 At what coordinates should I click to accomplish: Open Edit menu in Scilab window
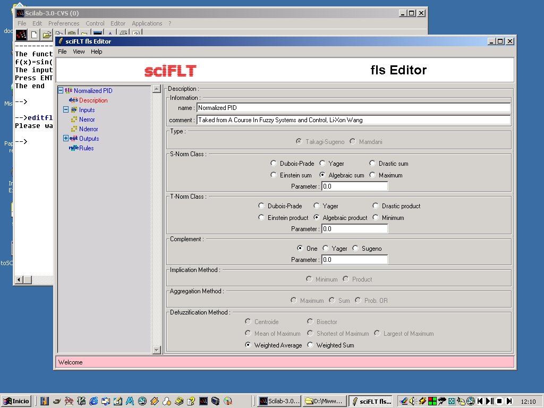pos(37,23)
